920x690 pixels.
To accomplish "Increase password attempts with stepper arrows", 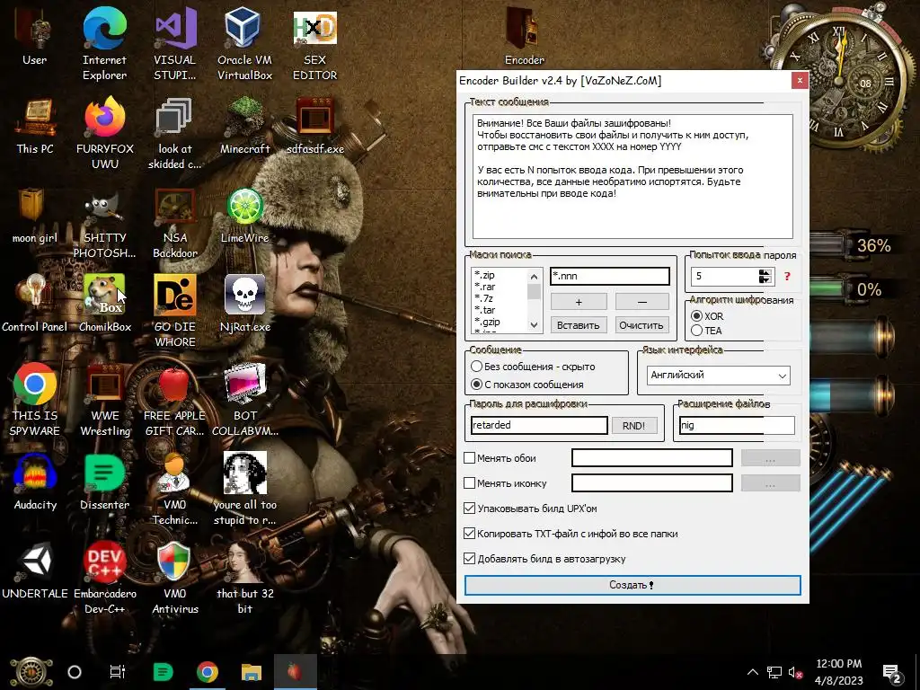I will click(x=765, y=272).
